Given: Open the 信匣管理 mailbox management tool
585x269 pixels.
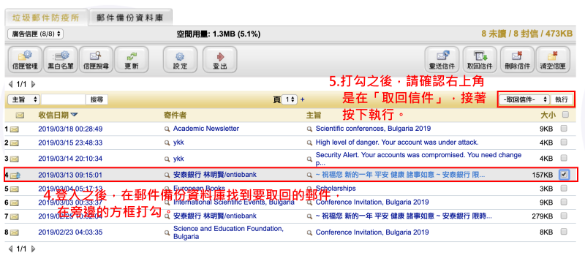Looking at the screenshot, I should pos(24,60).
